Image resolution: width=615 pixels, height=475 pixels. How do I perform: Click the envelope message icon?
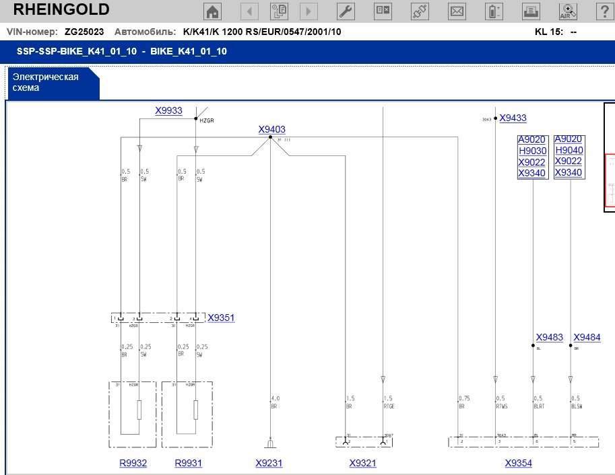click(x=457, y=11)
